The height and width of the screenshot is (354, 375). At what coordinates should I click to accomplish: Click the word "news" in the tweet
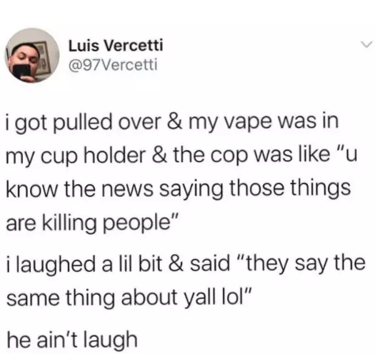128,188
